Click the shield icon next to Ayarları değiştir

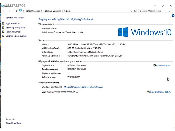point(155,65)
